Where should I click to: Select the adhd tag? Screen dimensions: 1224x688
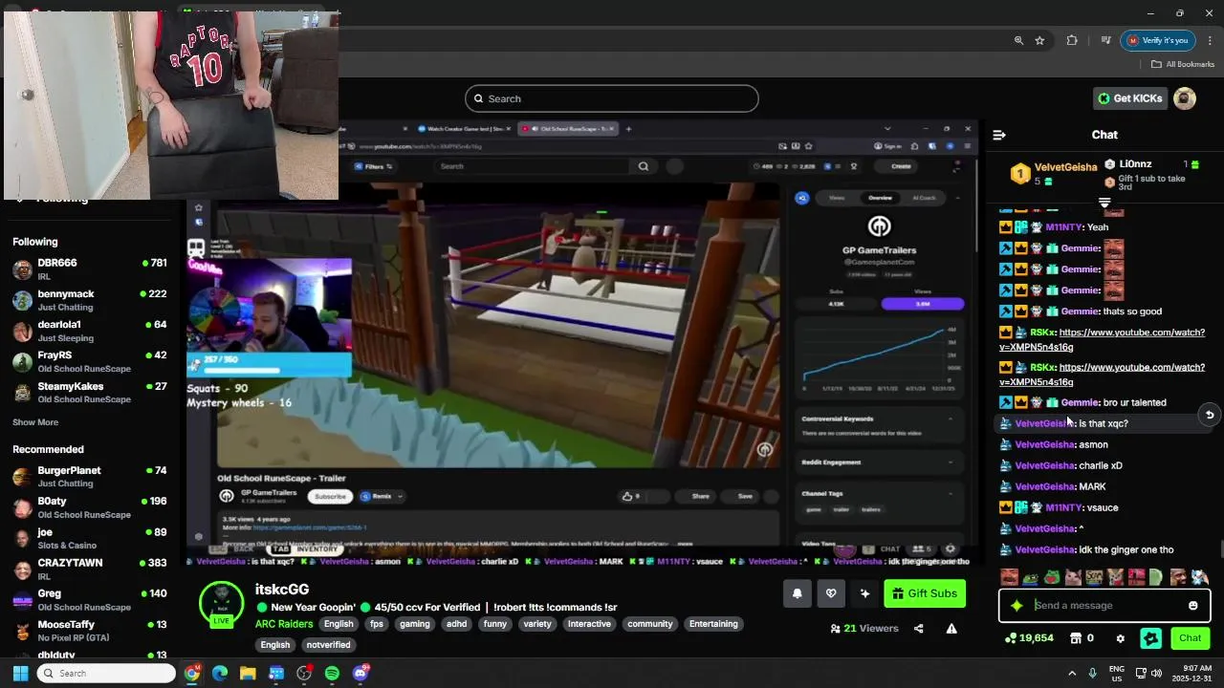tap(457, 624)
